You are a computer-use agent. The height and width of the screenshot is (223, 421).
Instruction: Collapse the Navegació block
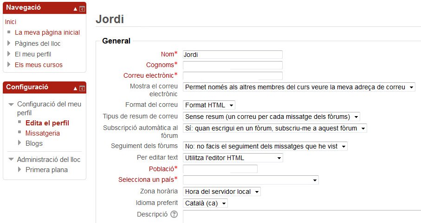coord(76,9)
